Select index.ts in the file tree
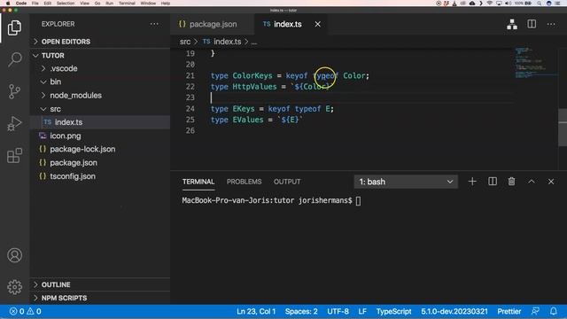 (100, 122)
